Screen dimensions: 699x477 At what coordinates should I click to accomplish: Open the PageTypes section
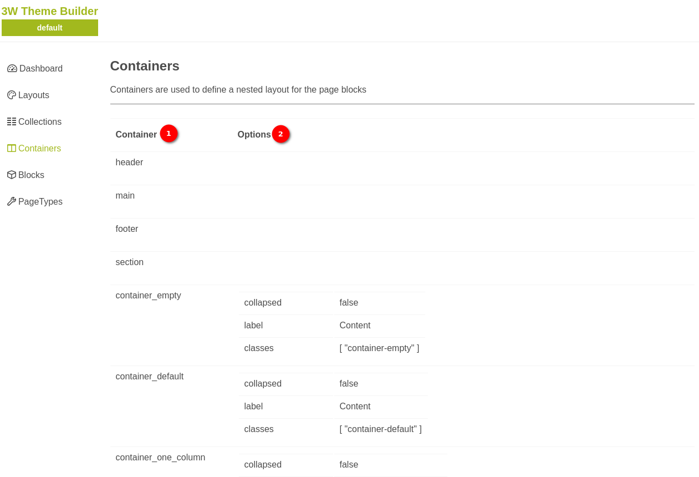point(40,202)
